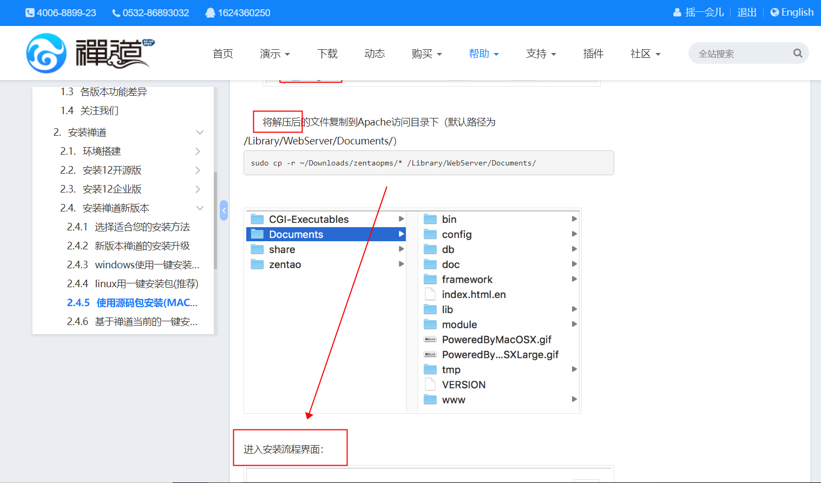The height and width of the screenshot is (483, 821).
Task: Open the 摇一会儿 user profile link
Action: (x=699, y=12)
